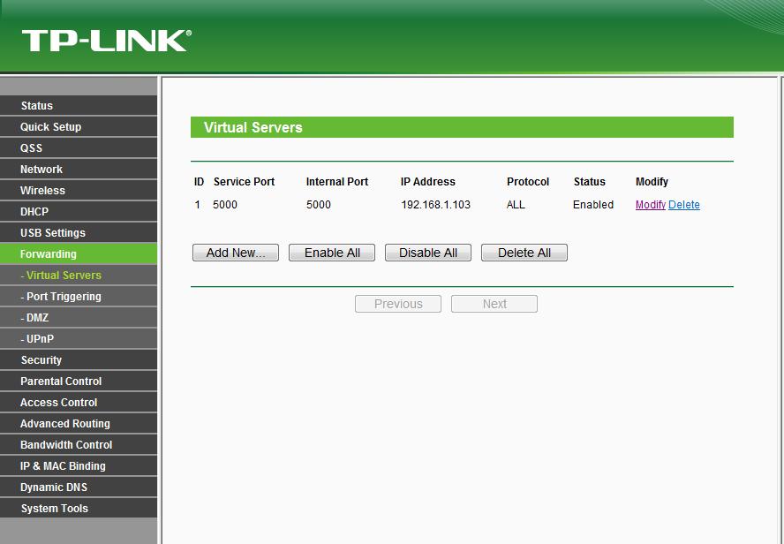784x544 pixels.
Task: Open the Security menu
Action: 41,360
